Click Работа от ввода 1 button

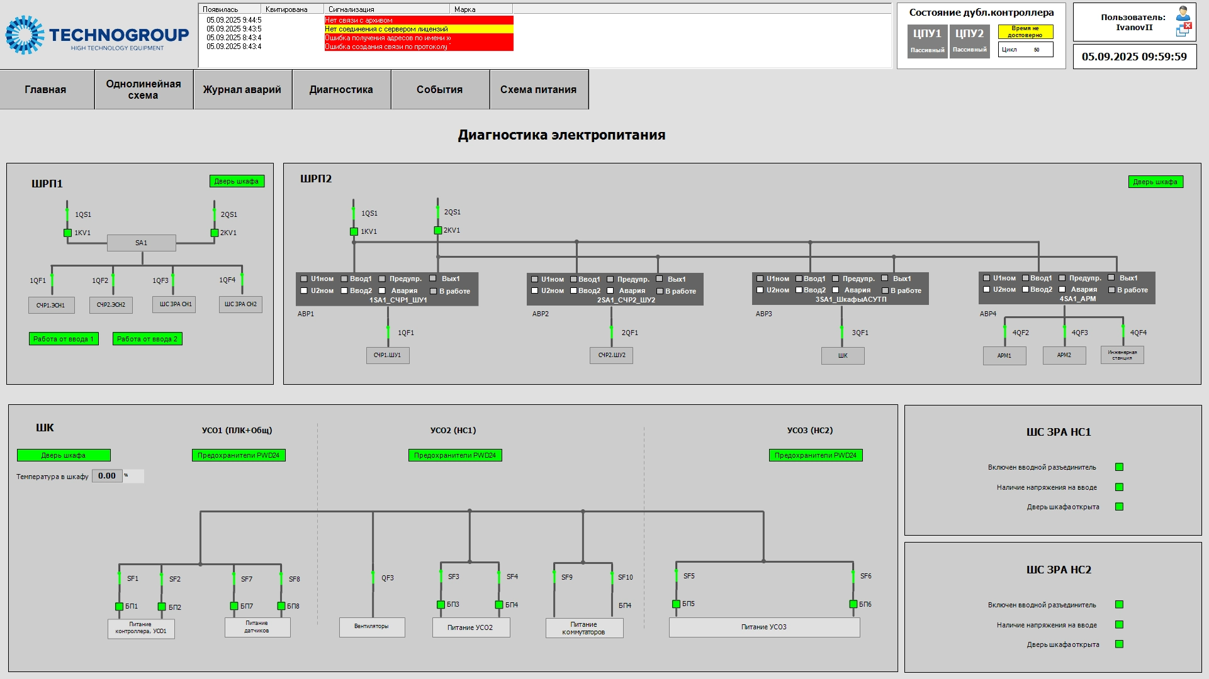click(x=64, y=339)
